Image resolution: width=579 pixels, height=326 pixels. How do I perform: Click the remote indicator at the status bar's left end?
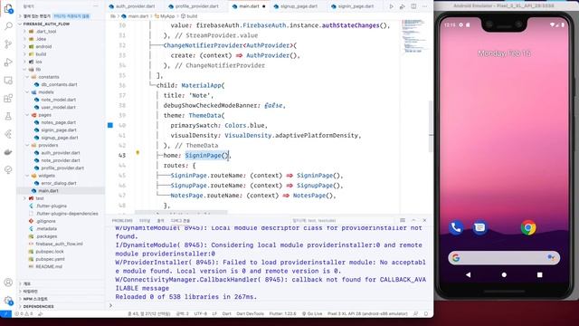5,313
